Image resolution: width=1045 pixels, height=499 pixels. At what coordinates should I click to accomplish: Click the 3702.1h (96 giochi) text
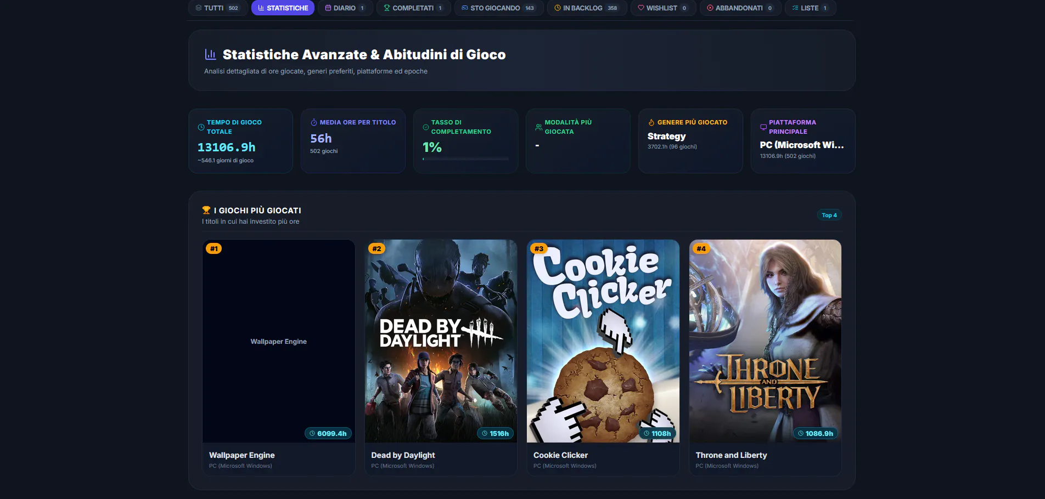[x=672, y=146]
